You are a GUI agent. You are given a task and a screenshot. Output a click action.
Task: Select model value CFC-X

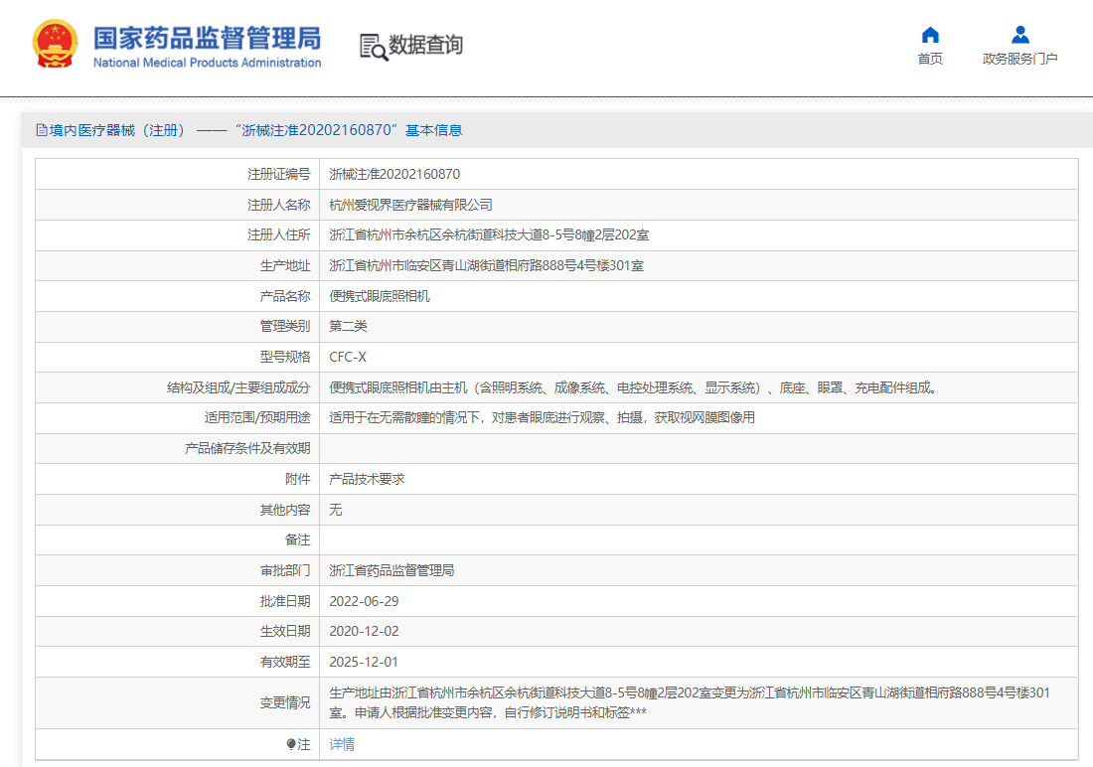coord(348,357)
